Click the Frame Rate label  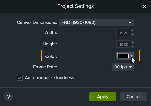click(x=45, y=67)
